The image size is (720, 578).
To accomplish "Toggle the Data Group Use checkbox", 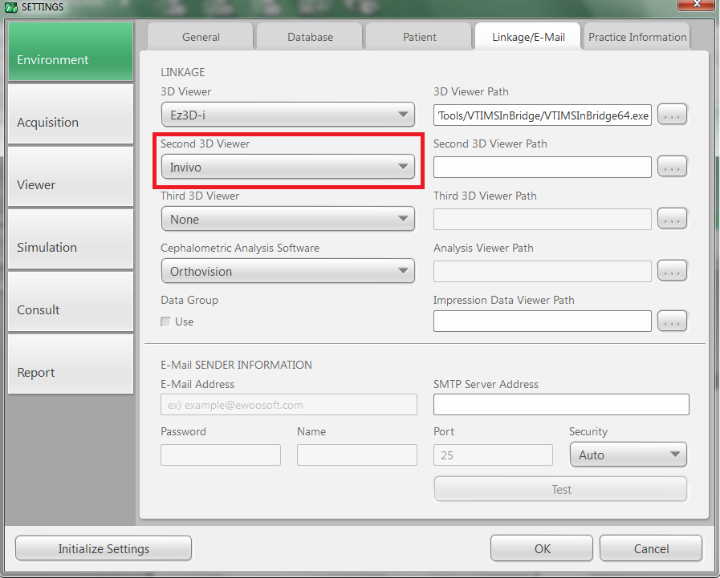I will pos(166,321).
